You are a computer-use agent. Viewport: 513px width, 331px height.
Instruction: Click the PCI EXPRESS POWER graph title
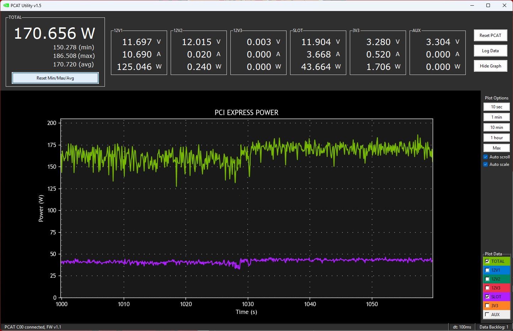point(246,113)
